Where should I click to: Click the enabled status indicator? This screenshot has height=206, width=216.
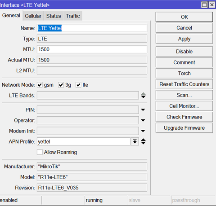pos(20,200)
